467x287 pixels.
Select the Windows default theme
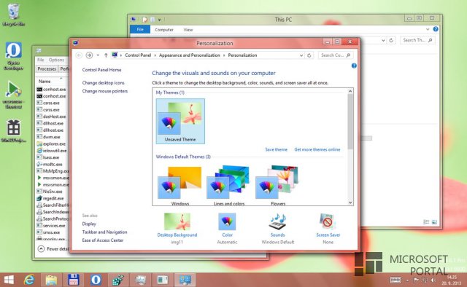pyautogui.click(x=180, y=186)
